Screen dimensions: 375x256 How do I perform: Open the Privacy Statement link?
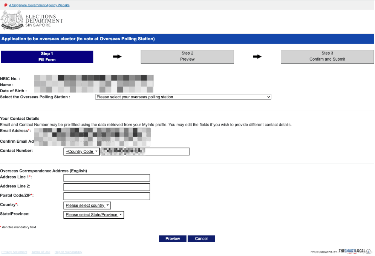14,252
